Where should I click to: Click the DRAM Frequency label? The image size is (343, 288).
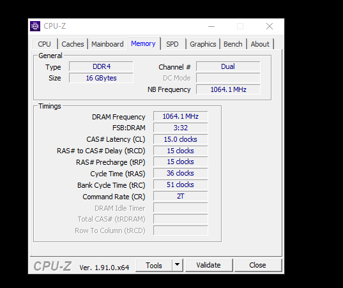point(118,117)
